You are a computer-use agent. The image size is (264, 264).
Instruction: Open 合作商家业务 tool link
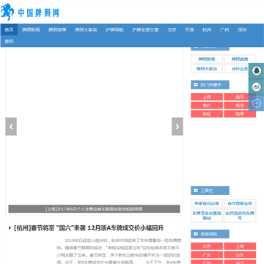(240, 203)
